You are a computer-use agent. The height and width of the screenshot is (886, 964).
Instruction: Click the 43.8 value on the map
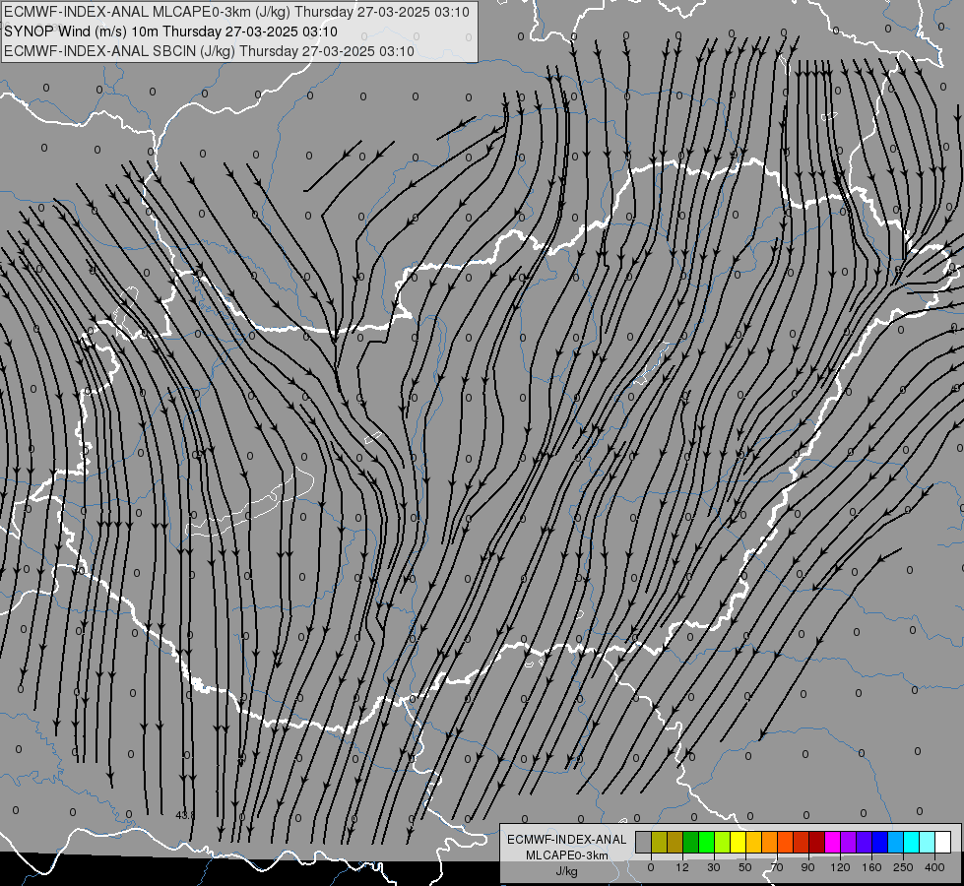[x=185, y=815]
